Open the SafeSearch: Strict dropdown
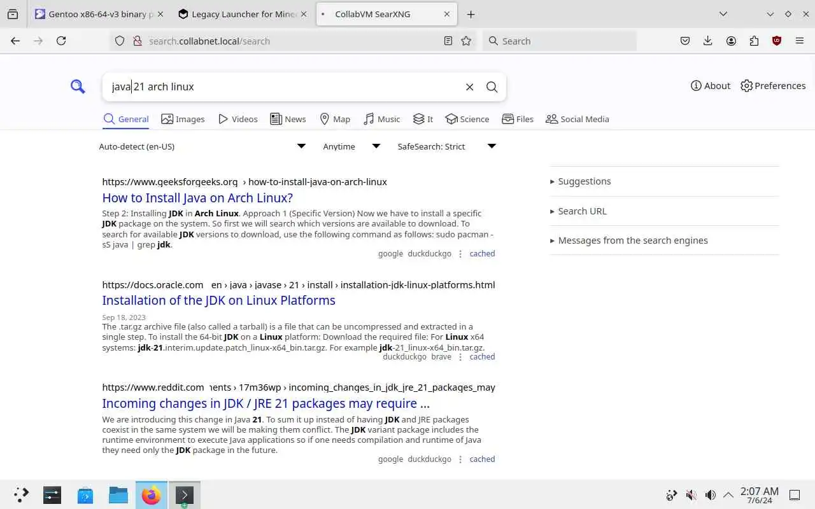Screen dimensions: 815x509 pyautogui.click(x=446, y=146)
